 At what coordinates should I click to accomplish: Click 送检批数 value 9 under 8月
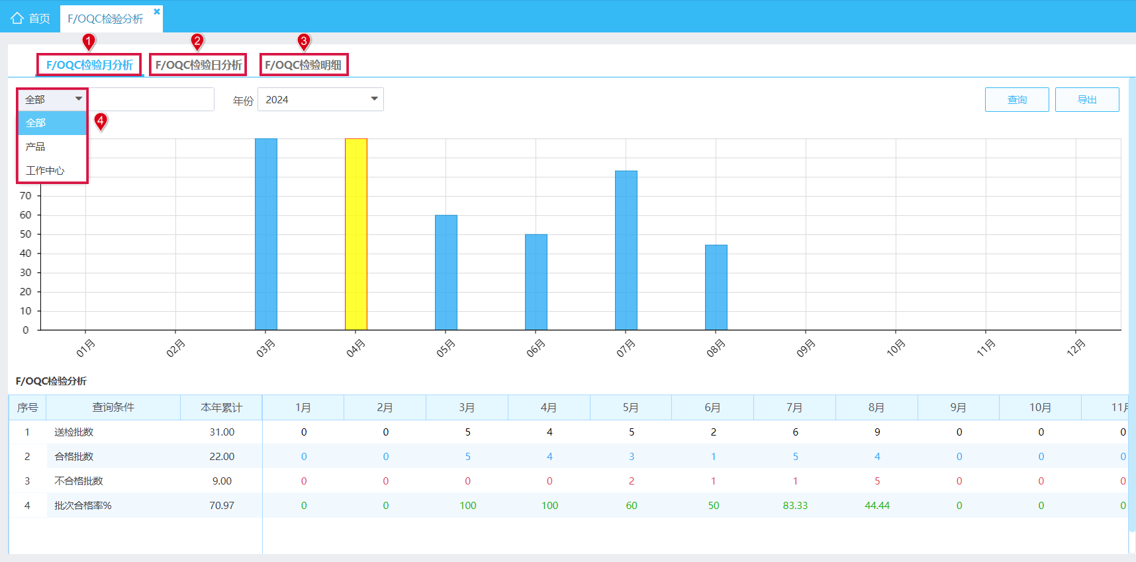877,432
